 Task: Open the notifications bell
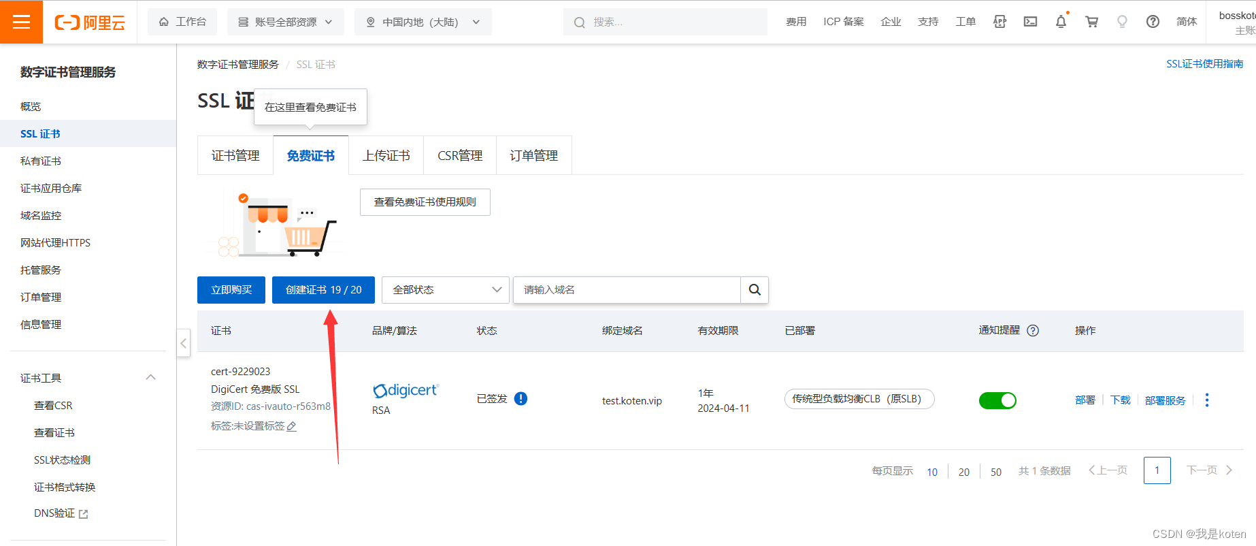(1061, 22)
